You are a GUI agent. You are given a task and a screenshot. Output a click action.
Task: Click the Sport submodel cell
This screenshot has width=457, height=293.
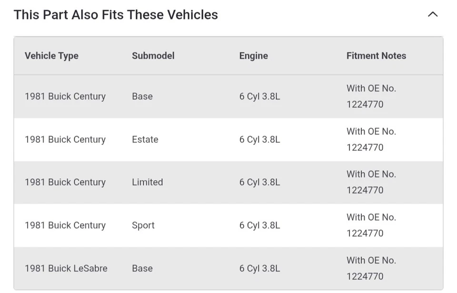143,225
